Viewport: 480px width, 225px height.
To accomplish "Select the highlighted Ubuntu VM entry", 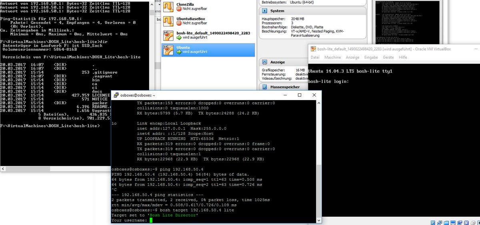I will 208,49.
